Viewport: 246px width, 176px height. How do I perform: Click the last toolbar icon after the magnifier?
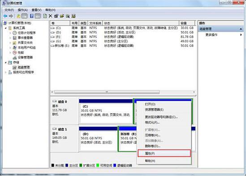click(x=73, y=16)
